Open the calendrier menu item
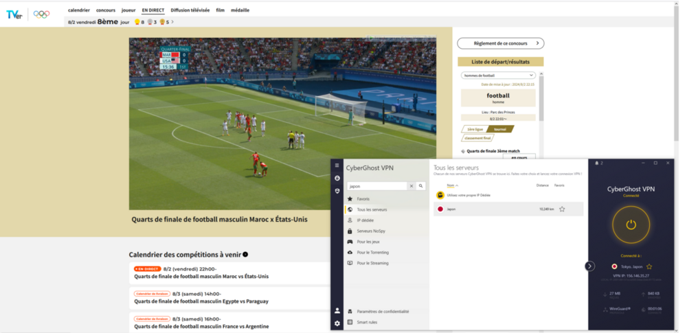Viewport: 687px width, 333px height. (79, 10)
